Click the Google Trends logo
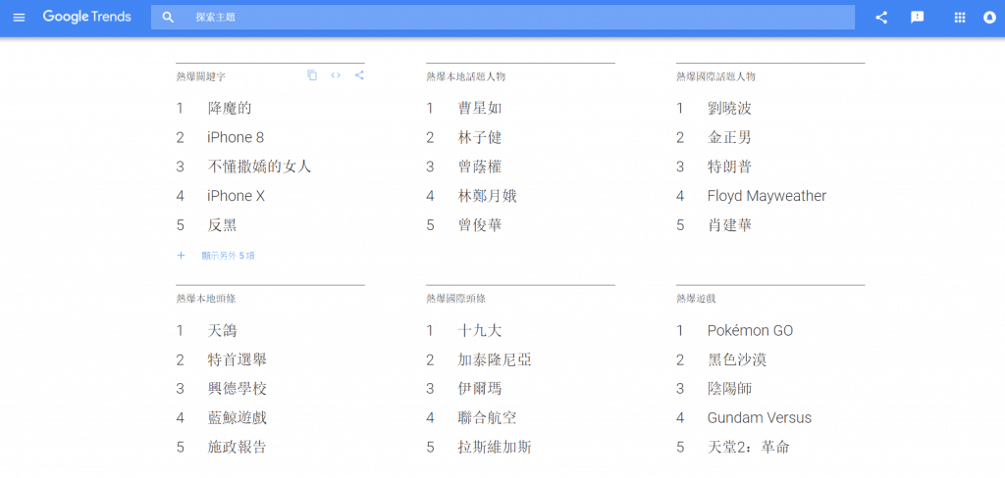 [87, 17]
